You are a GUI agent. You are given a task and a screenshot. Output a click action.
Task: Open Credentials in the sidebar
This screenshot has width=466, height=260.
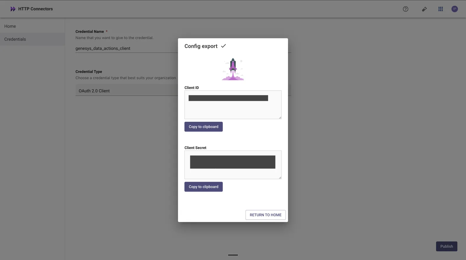click(x=32, y=39)
